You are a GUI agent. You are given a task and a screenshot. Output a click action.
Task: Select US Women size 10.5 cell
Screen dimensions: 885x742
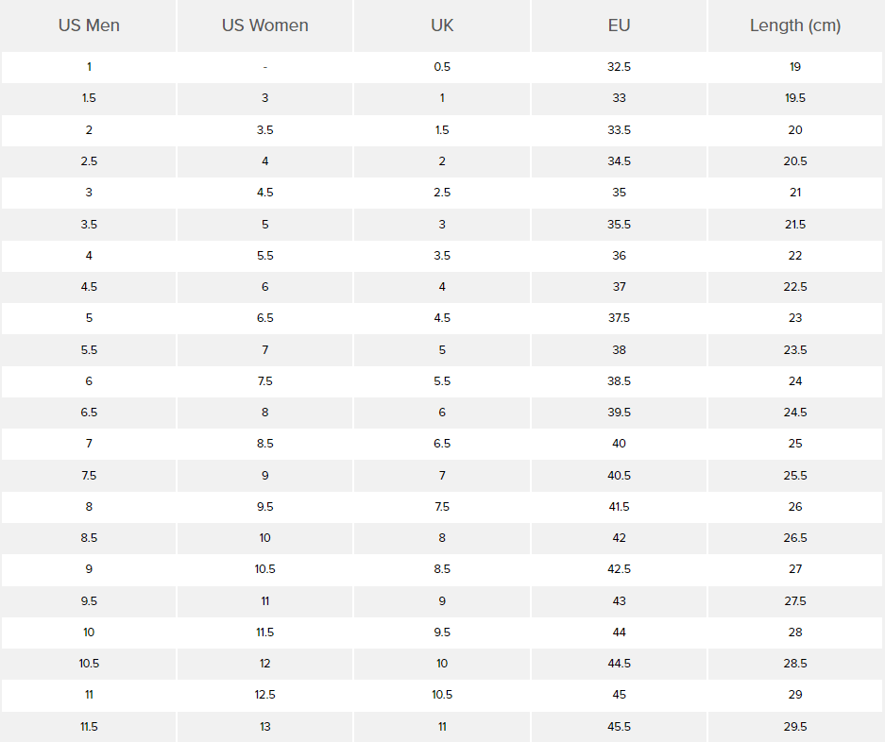click(x=264, y=569)
